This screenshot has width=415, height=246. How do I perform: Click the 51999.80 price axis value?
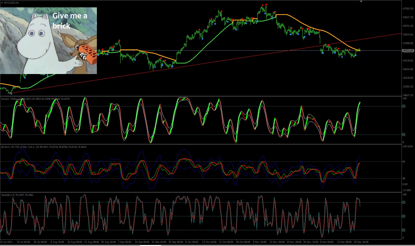408,43
